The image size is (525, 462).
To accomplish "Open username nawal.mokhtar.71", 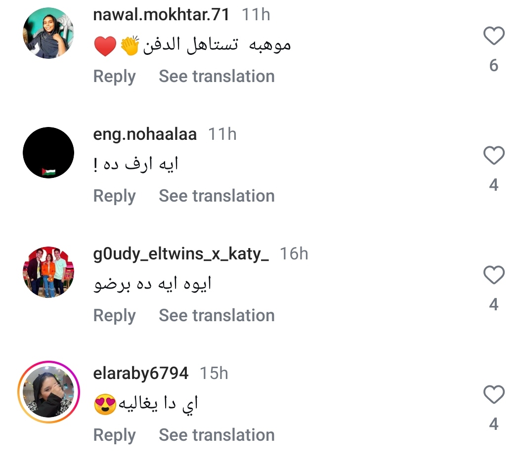I will pos(162,15).
